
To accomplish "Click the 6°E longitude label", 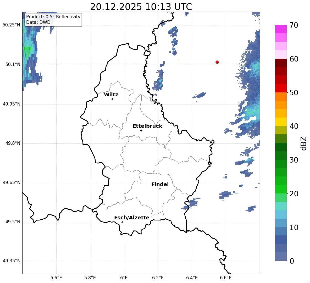I will point(124,278).
